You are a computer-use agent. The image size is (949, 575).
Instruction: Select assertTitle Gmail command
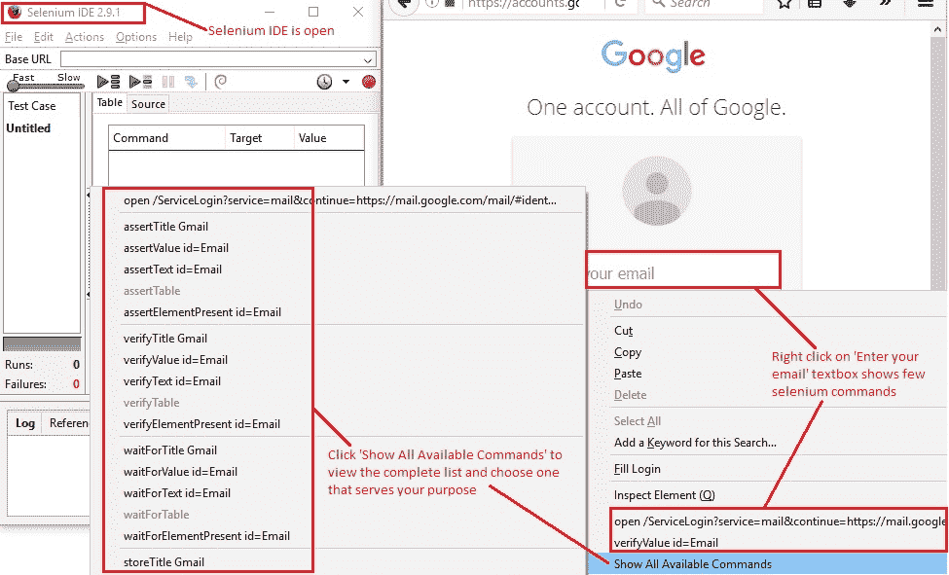[x=165, y=227]
